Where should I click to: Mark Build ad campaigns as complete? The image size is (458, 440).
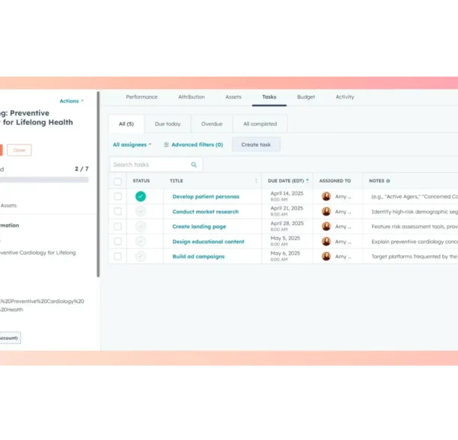pos(141,257)
